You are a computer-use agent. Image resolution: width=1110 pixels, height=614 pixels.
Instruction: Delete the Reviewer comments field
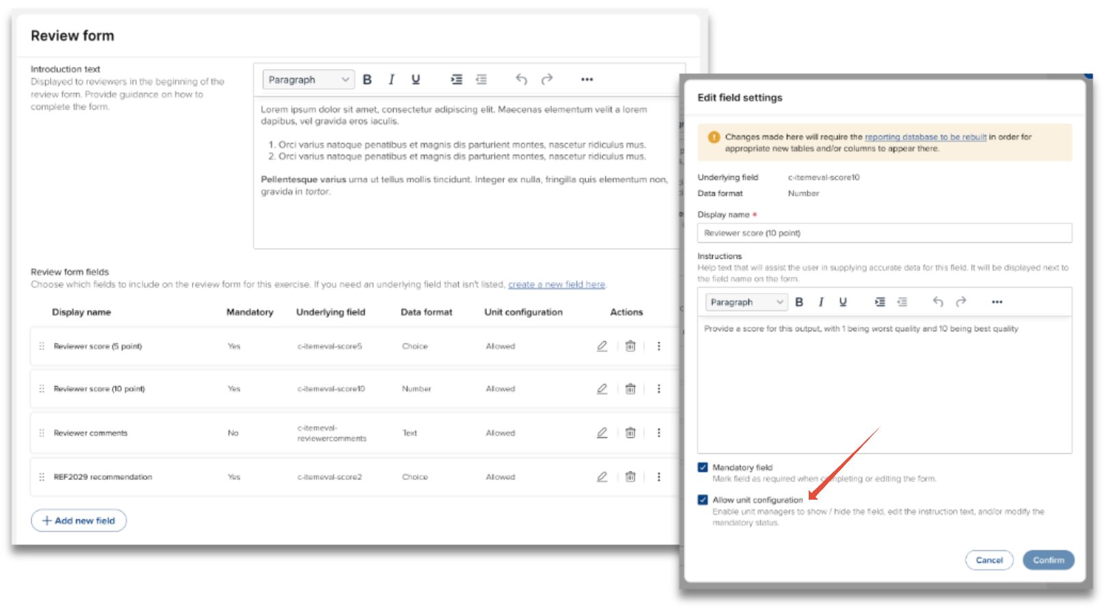630,433
